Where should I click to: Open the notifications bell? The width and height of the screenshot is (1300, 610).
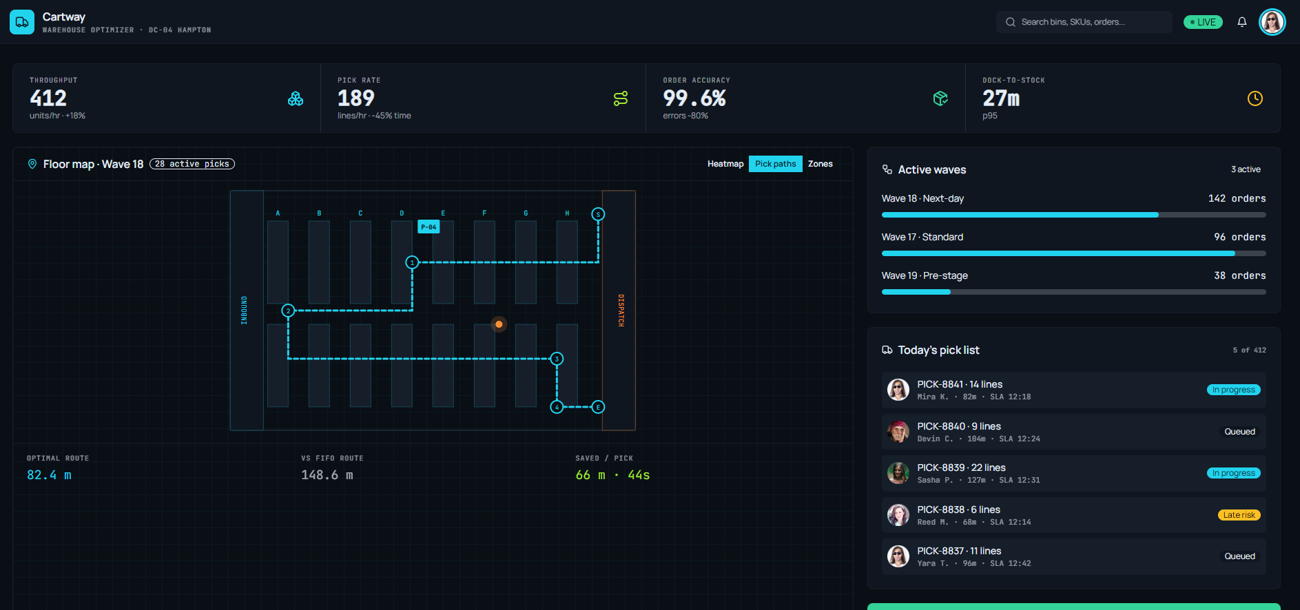tap(1241, 22)
